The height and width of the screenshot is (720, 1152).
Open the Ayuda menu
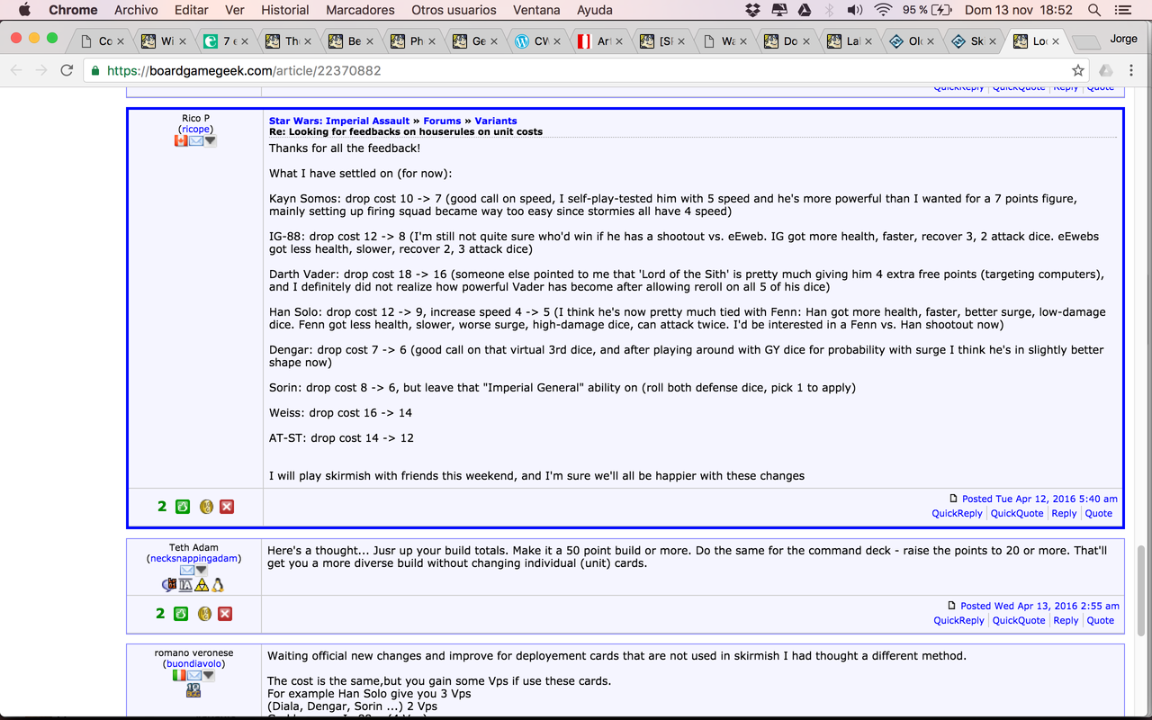click(594, 10)
